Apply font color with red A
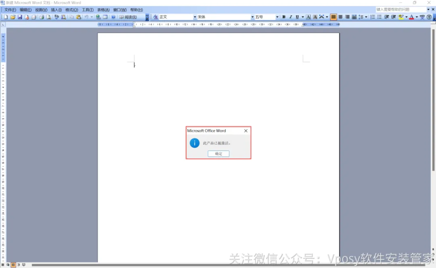 [412, 17]
